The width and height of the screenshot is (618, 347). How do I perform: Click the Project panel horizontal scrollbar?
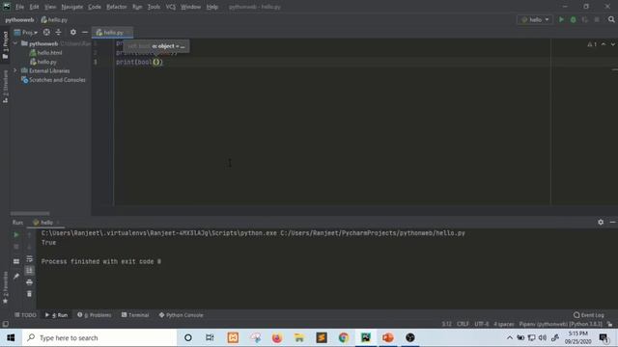click(30, 214)
